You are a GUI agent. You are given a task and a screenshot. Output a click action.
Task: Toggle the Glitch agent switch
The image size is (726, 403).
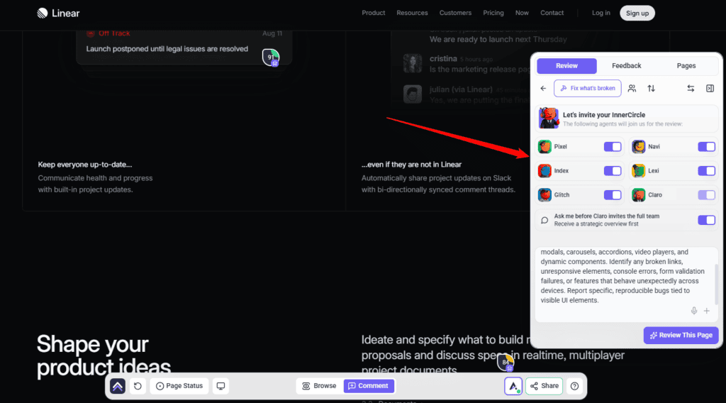pos(613,195)
